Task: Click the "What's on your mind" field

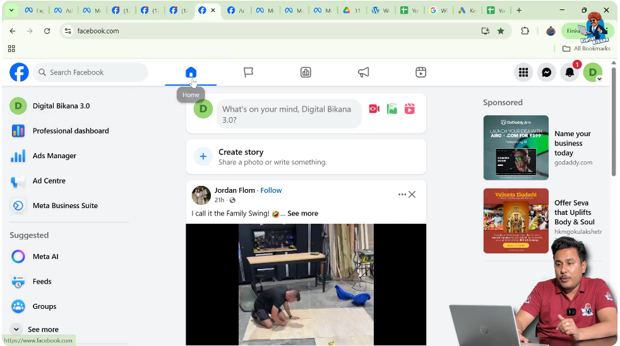Action: 289,115
